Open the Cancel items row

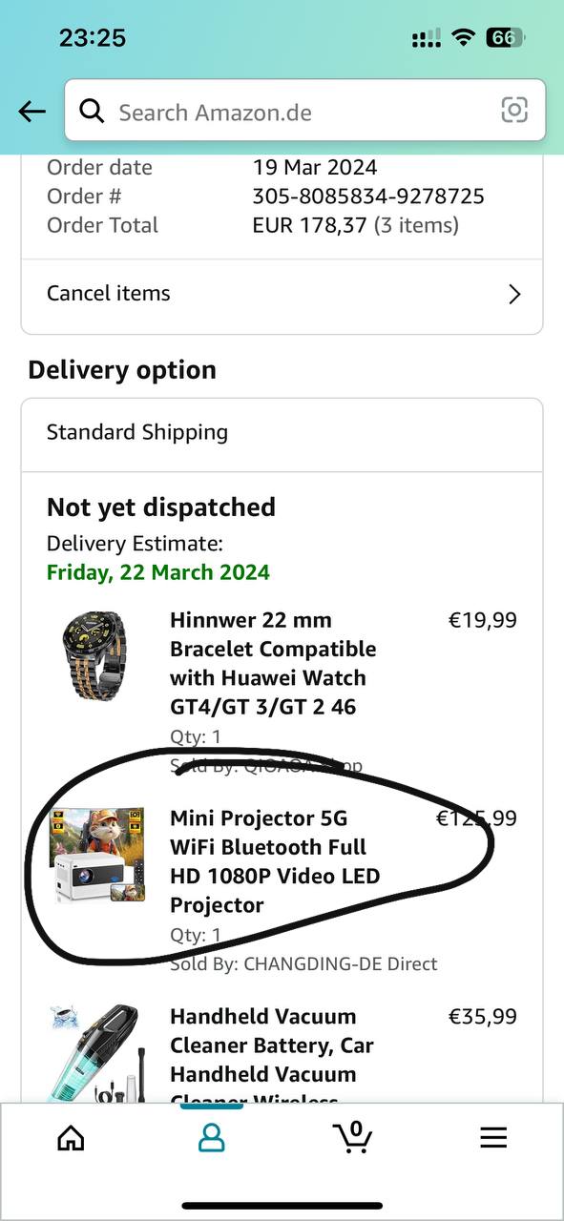[282, 294]
